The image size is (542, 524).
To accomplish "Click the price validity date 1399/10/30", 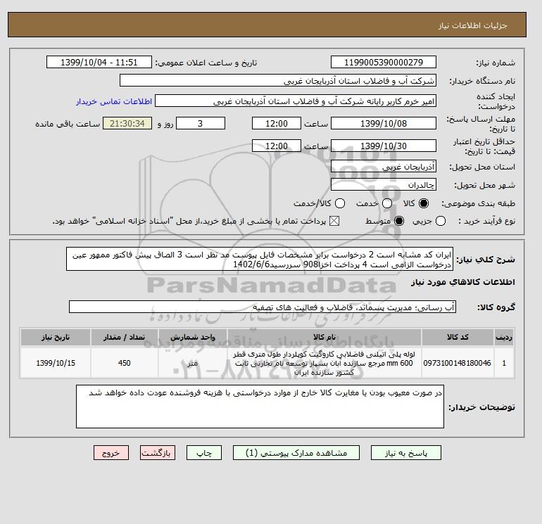I will (x=384, y=146).
